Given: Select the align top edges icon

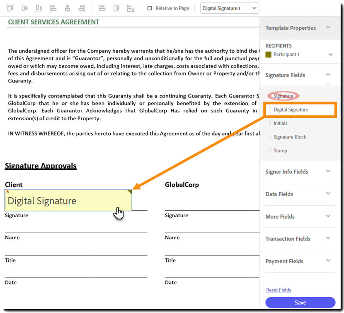Looking at the screenshot, I should click(x=9, y=8).
